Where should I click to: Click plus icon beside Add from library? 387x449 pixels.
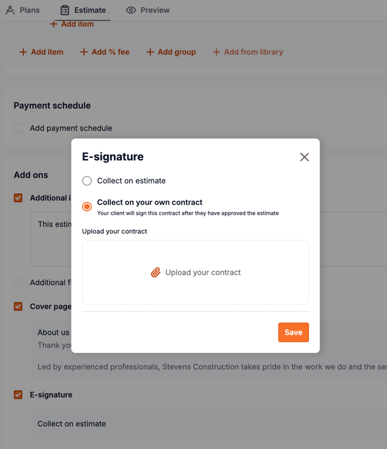pyautogui.click(x=217, y=52)
